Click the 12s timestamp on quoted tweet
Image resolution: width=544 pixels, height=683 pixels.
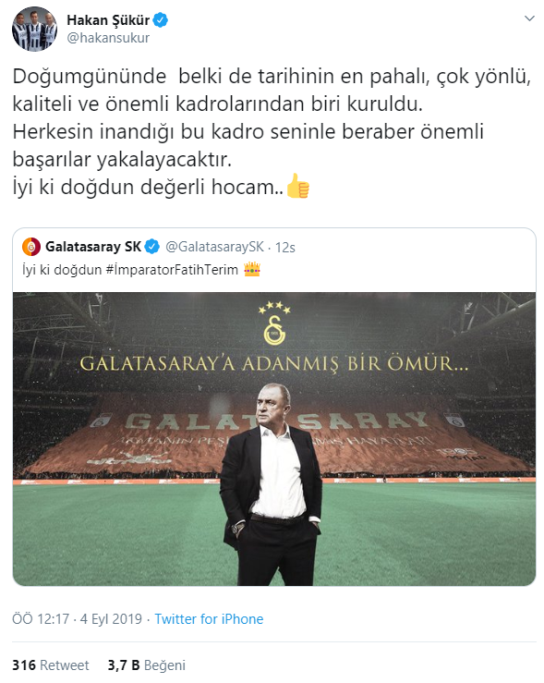[x=285, y=248]
